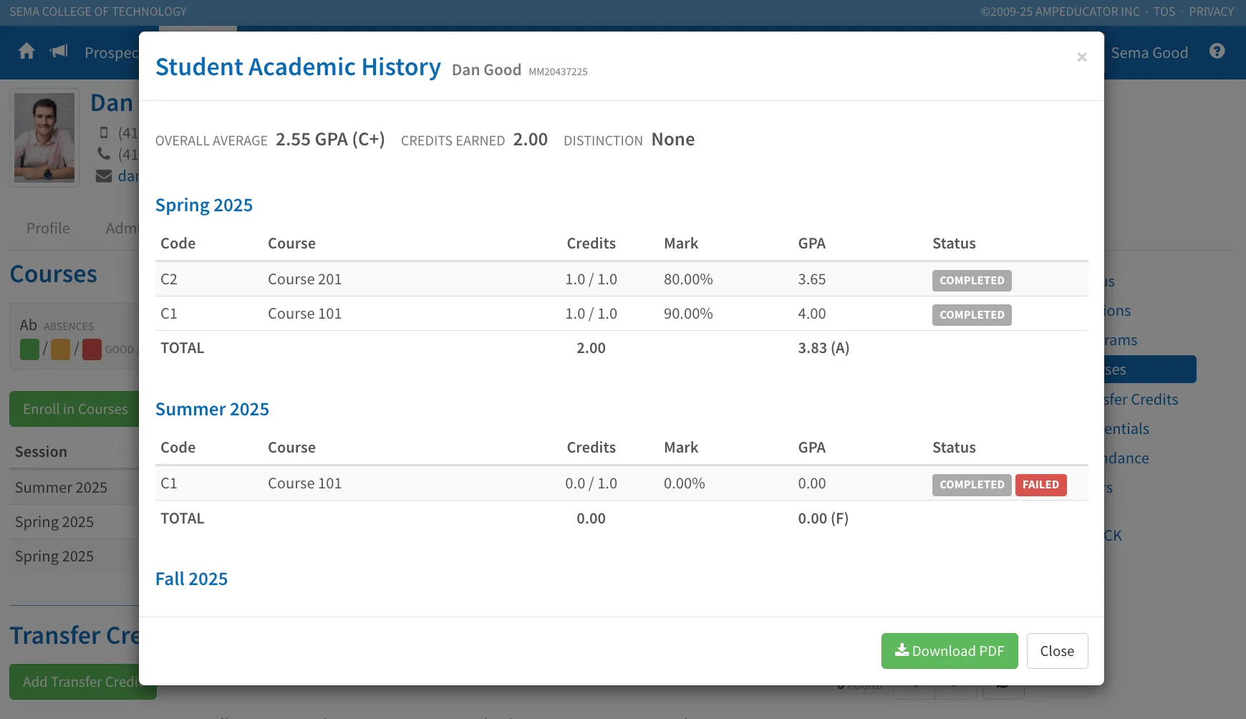Click the phone handset icon
Screen dimensions: 1246x719
(104, 154)
